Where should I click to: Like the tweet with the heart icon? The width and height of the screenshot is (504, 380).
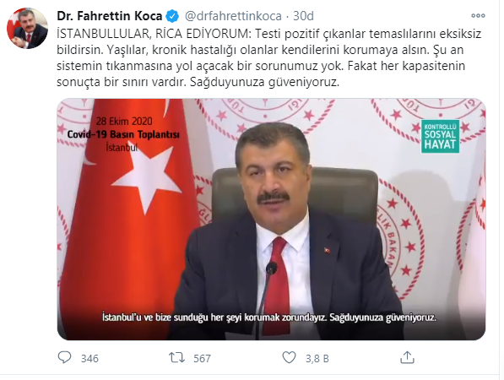[x=289, y=357]
